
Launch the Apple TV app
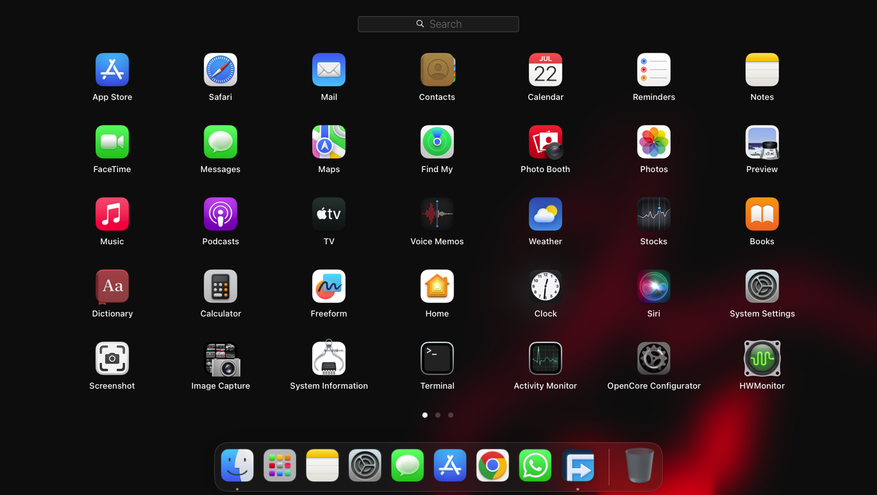pos(329,214)
